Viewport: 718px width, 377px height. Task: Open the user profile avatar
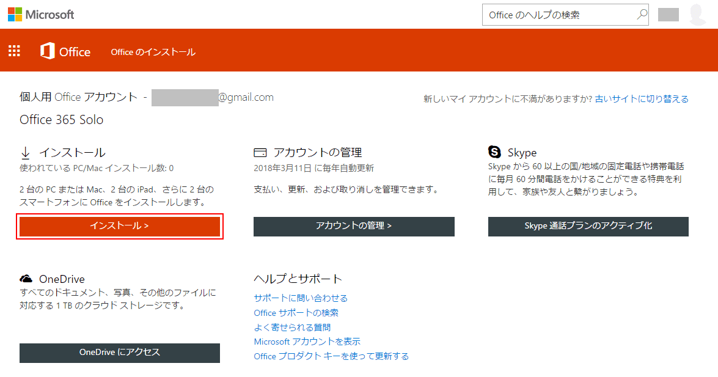[697, 14]
